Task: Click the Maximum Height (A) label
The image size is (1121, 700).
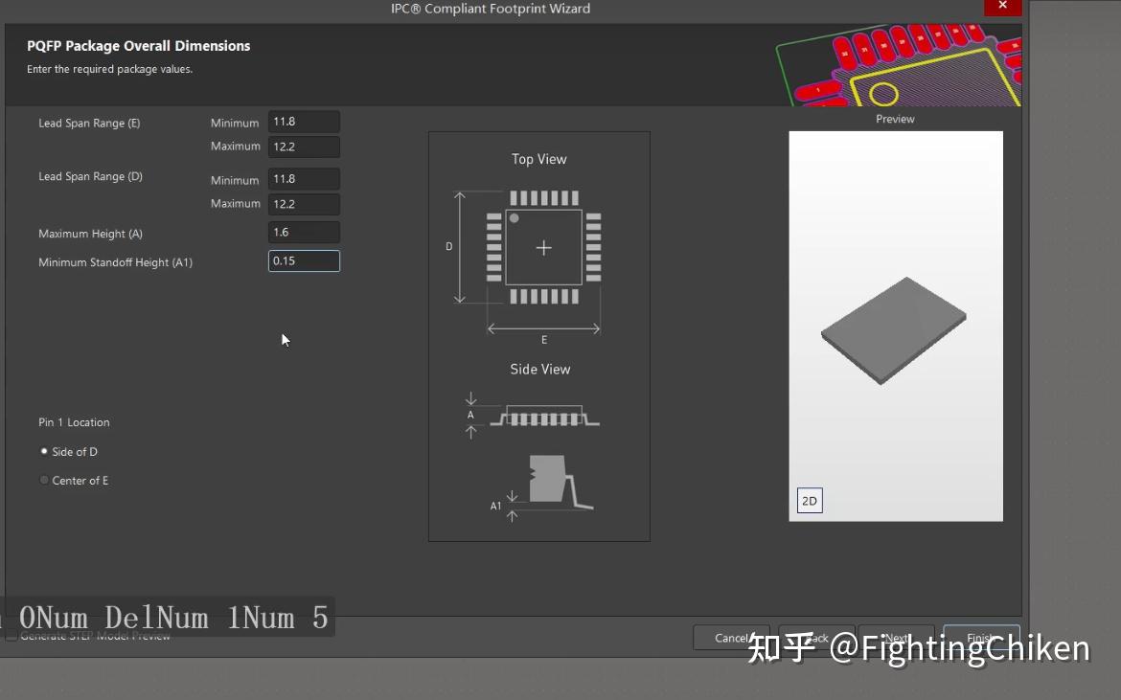Action: pyautogui.click(x=91, y=234)
